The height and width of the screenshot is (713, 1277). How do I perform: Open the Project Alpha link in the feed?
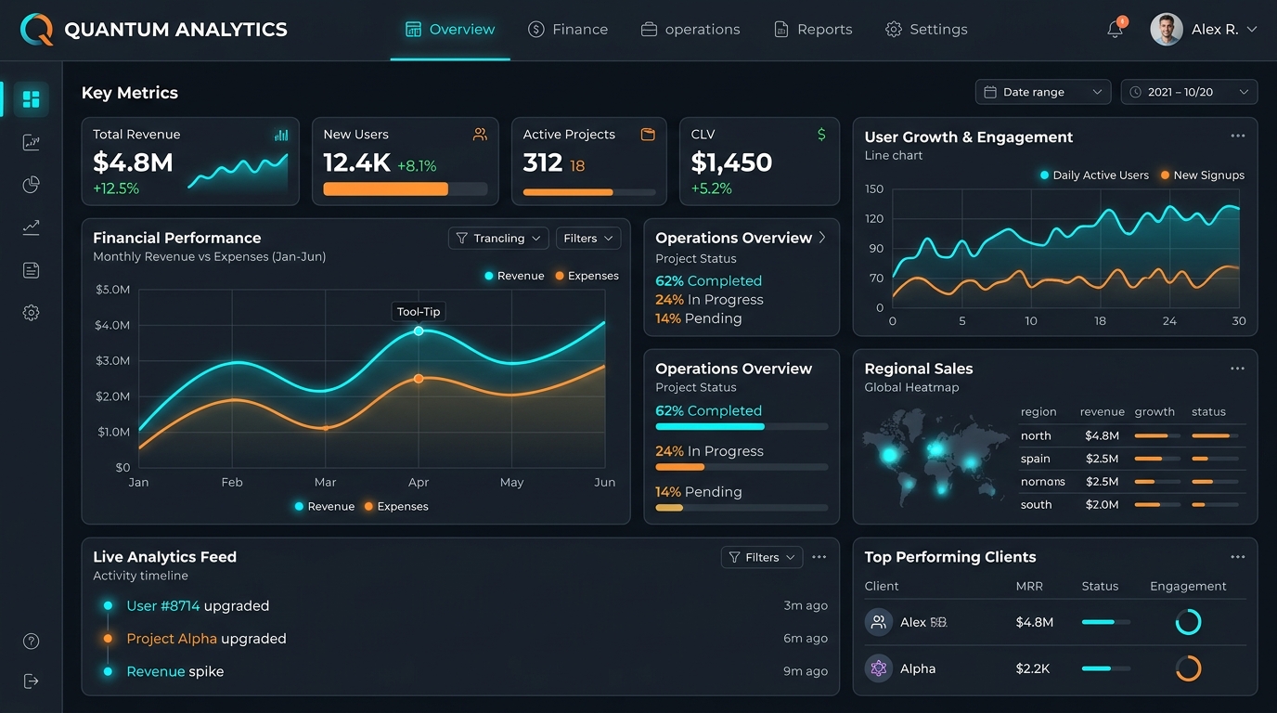click(172, 639)
